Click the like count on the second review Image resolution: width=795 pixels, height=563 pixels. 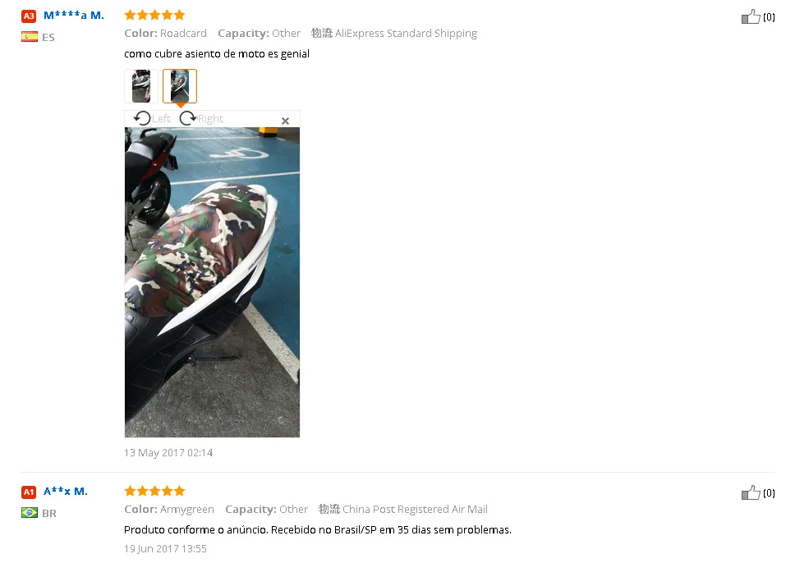pos(769,493)
